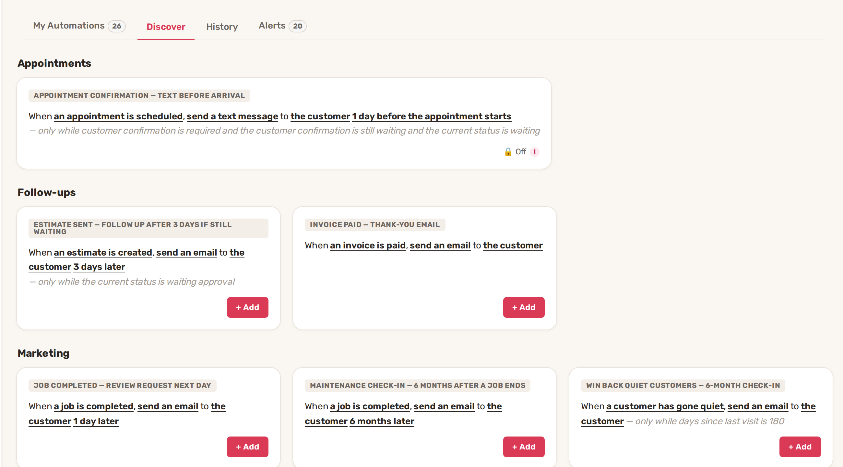Viewport: 843px width, 467px height.
Task: Click 'an invoice is paid' trigger link
Action: [368, 245]
